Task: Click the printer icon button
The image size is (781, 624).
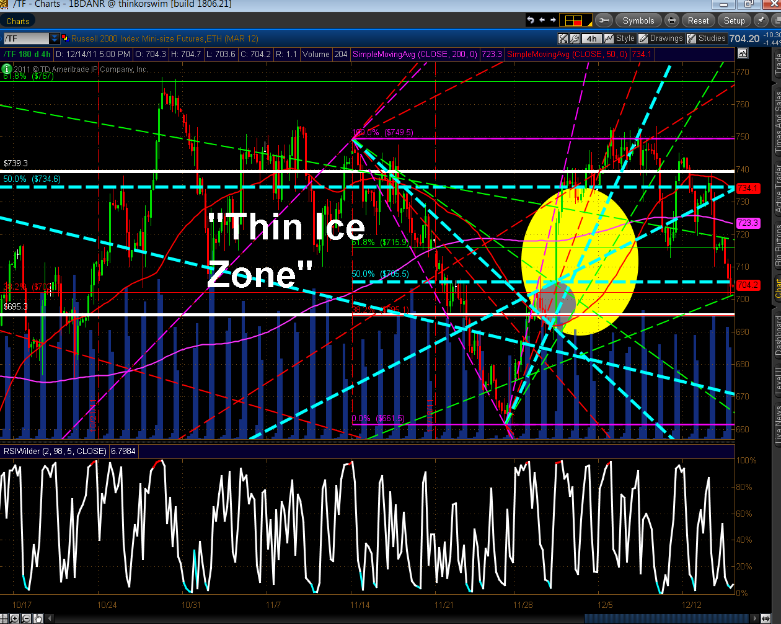Action: [x=672, y=20]
